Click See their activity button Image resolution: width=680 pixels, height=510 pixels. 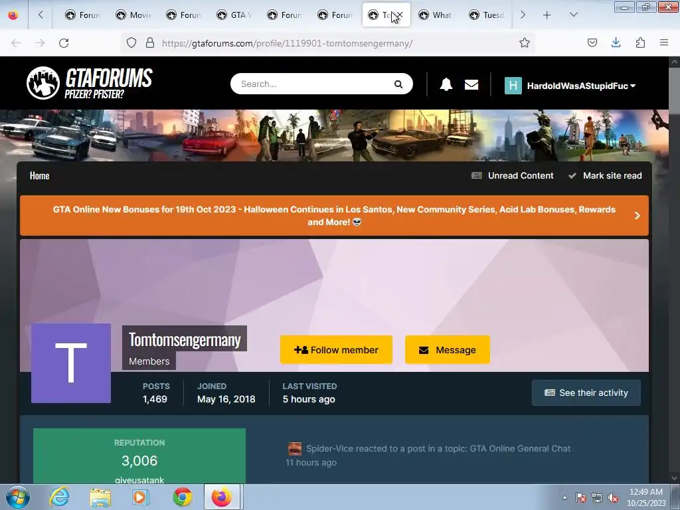[x=586, y=392]
